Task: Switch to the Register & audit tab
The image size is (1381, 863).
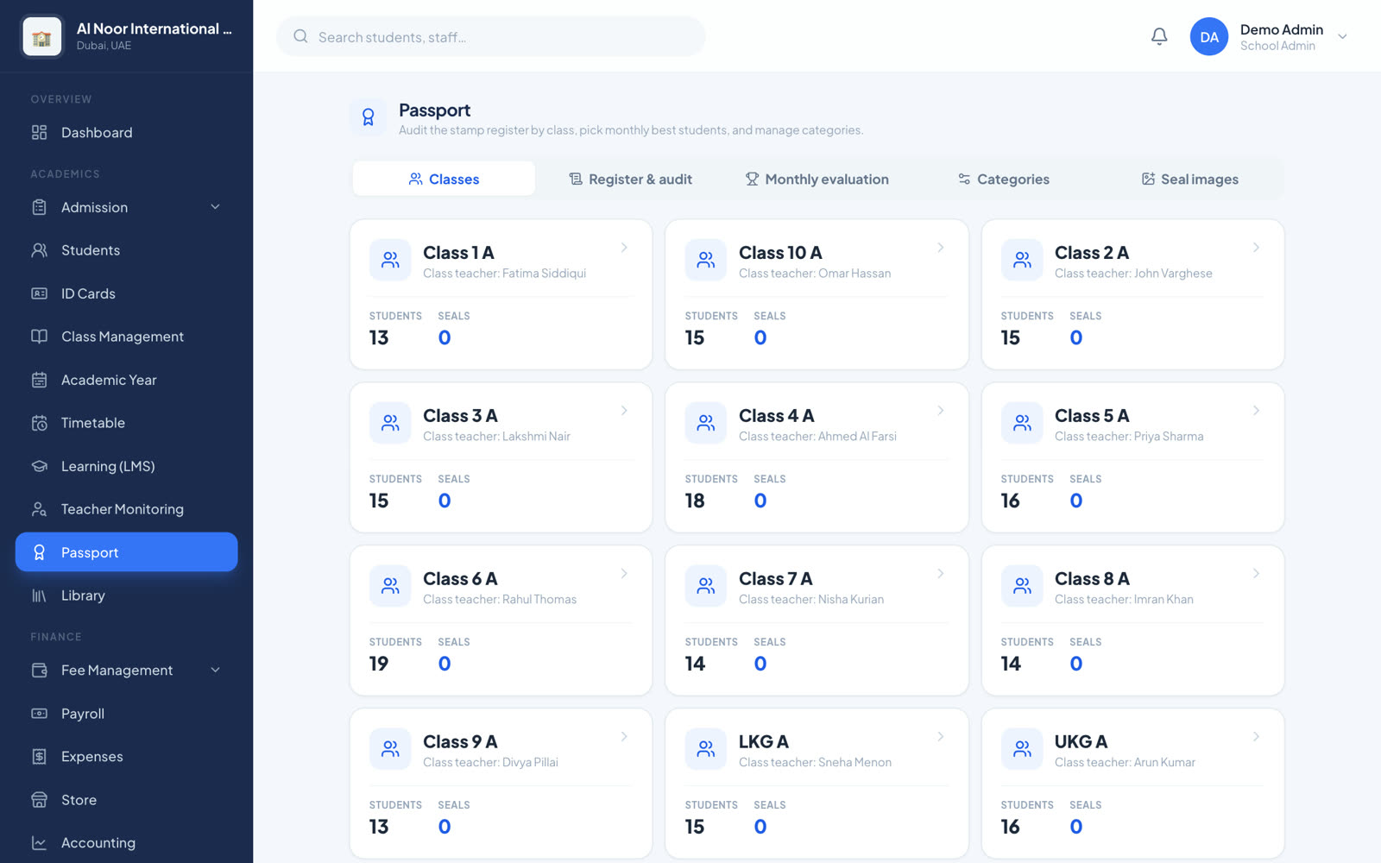Action: [630, 179]
